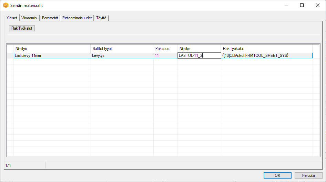326x182 pixels.
Task: Select the Lastulevy 11mm name cell
Action: 52,55
